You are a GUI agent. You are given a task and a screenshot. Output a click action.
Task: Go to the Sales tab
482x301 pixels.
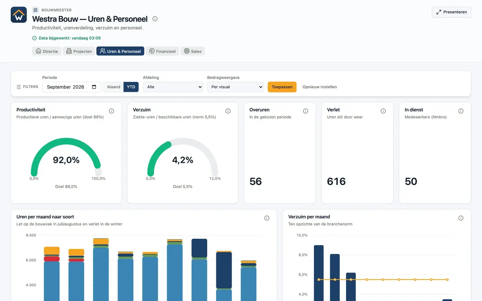point(192,51)
